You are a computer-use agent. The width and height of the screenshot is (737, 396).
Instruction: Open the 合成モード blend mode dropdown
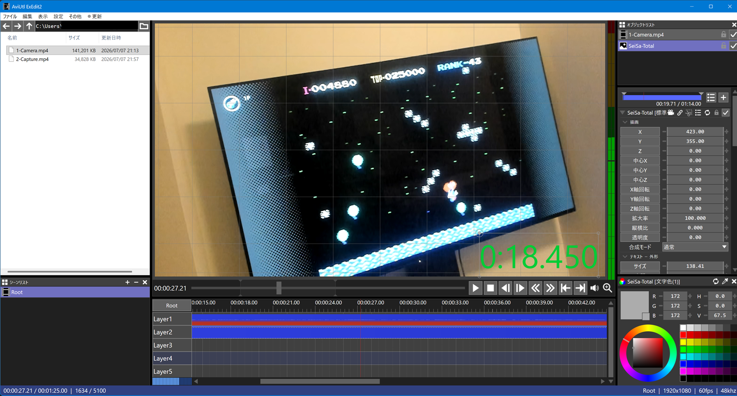tap(695, 247)
